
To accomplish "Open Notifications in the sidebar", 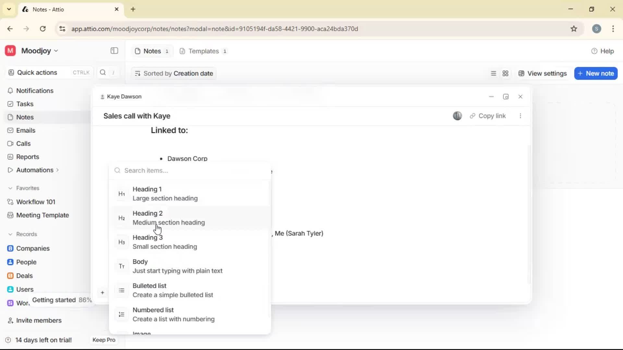I will (35, 91).
